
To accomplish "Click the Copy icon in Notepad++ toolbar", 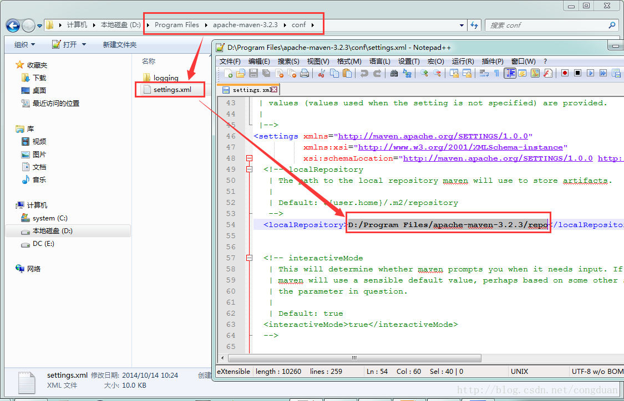I will point(334,73).
